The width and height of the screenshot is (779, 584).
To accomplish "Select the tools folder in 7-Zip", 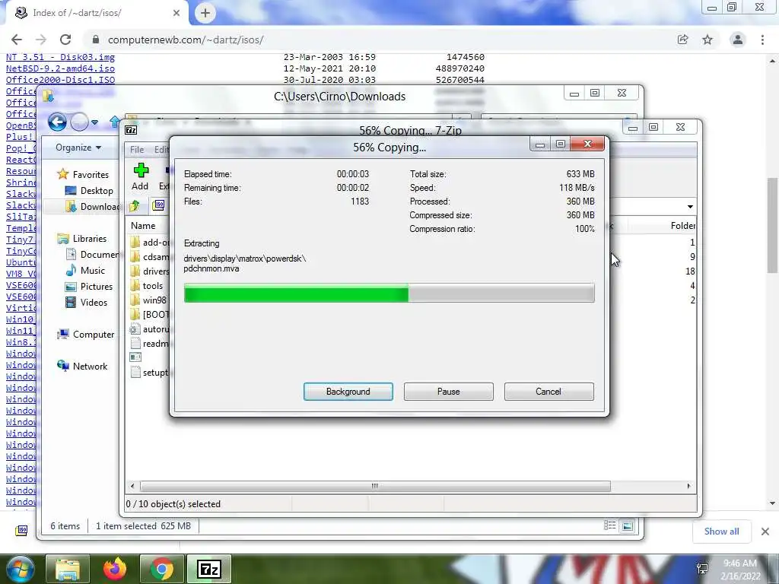I will 152,286.
